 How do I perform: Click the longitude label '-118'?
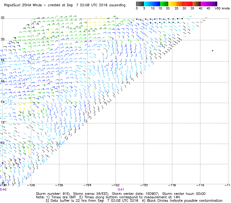172,185
